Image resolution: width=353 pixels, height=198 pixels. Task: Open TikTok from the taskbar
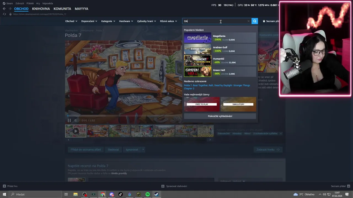pos(121,194)
